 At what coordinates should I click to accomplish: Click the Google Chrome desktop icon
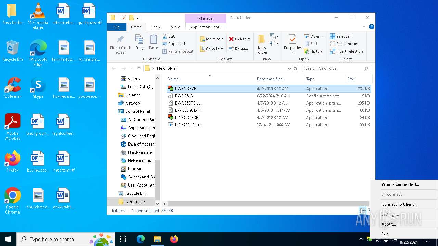coord(13,201)
